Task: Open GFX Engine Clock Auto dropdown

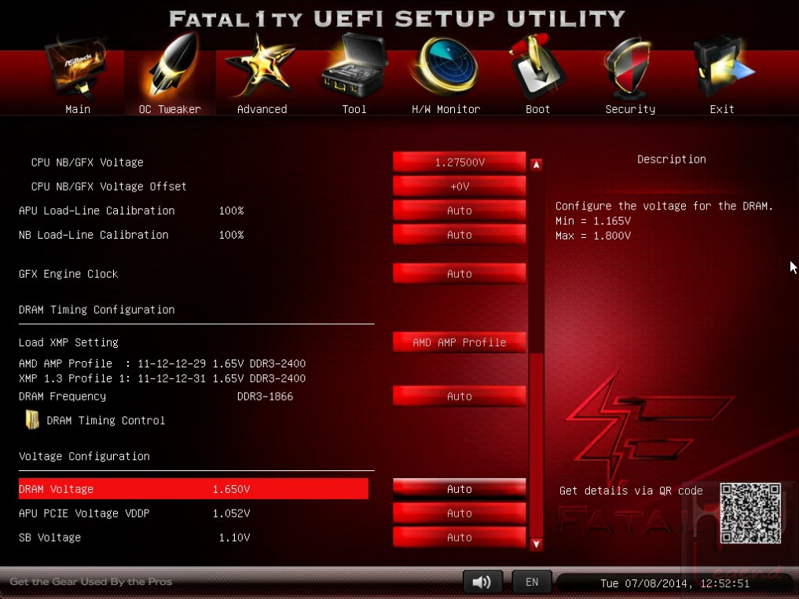Action: [x=459, y=273]
